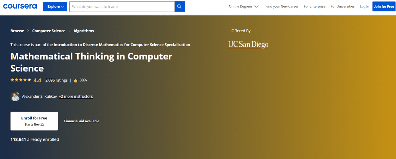The image size is (396, 159).
Task: Visit the Find your New Career page
Action: click(x=282, y=6)
